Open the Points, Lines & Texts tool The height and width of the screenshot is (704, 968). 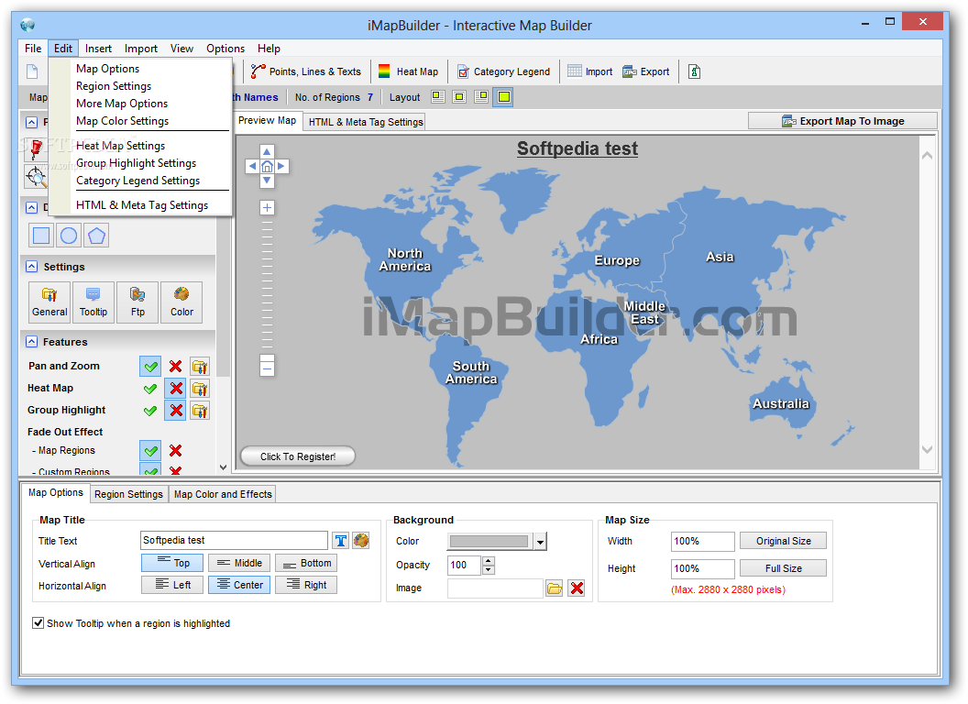coord(305,71)
